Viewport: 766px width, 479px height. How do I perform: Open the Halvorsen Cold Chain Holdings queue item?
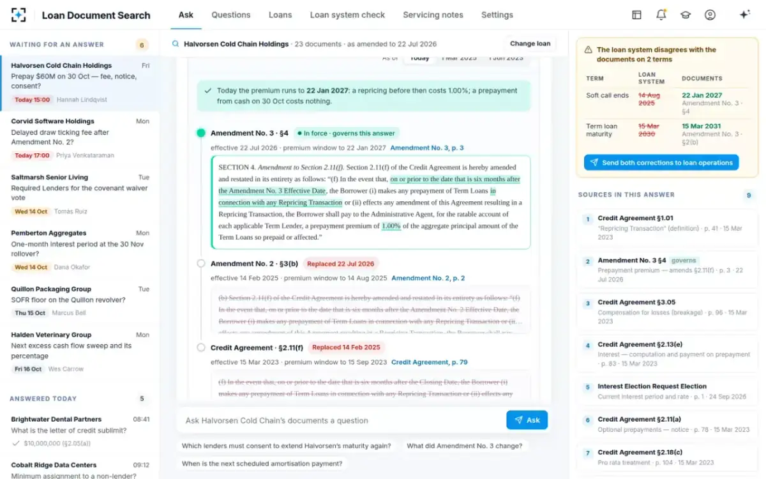pos(80,82)
